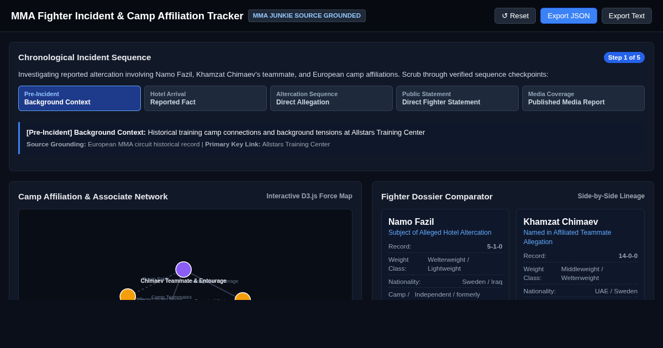Viewport: 663px width, 348px height.
Task: Click the Namo Fazil dossier name
Action: [411, 222]
